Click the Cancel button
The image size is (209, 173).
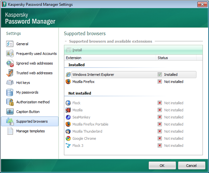(x=192, y=165)
